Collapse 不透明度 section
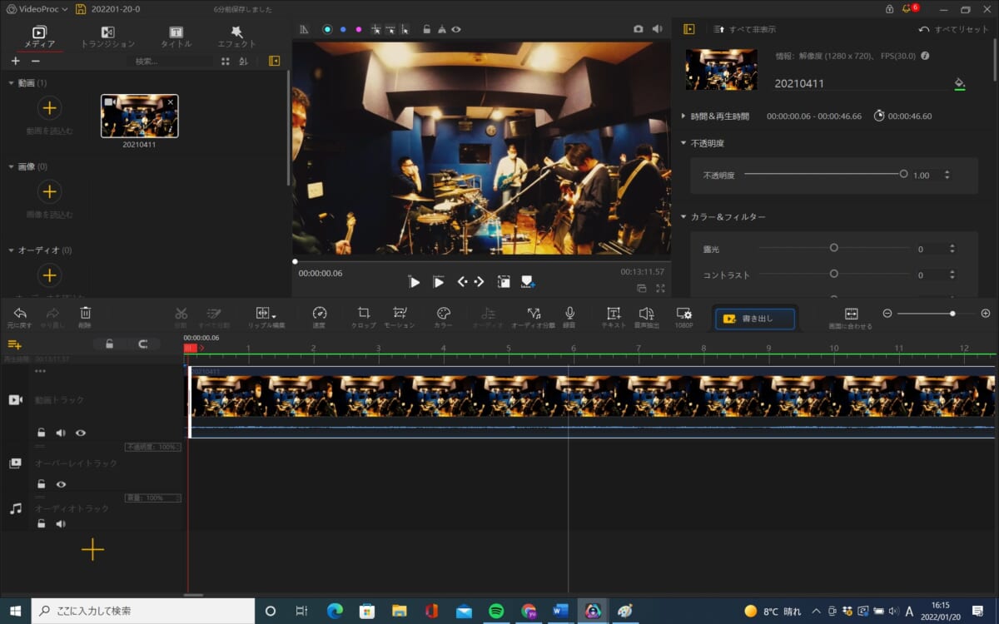This screenshot has width=999, height=624. [683, 143]
